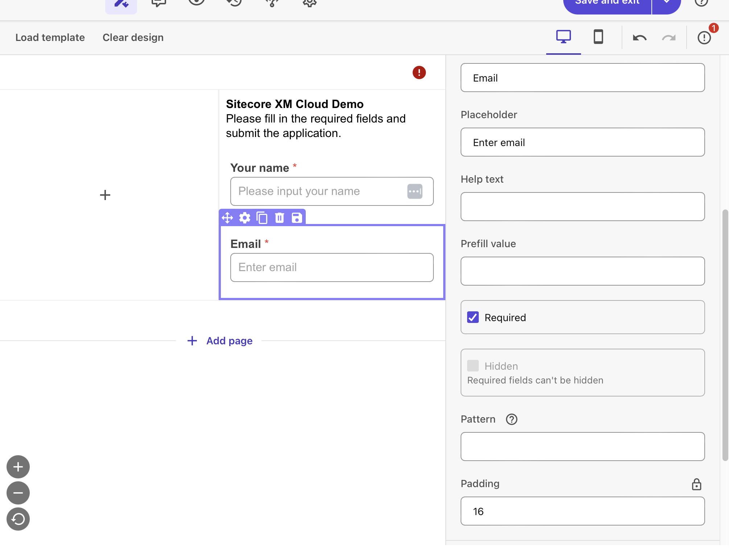Click the plus in empty left column
729x548 pixels.
[x=105, y=195]
